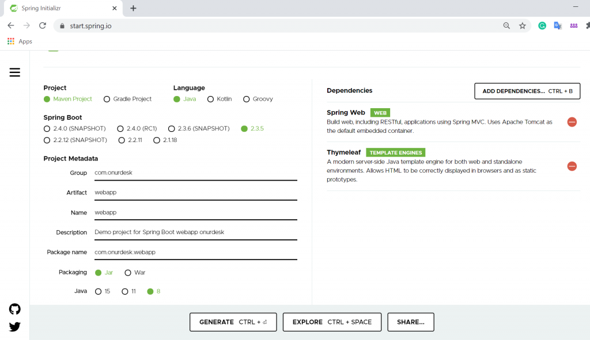Go back in browser history
The width and height of the screenshot is (590, 340).
11,25
